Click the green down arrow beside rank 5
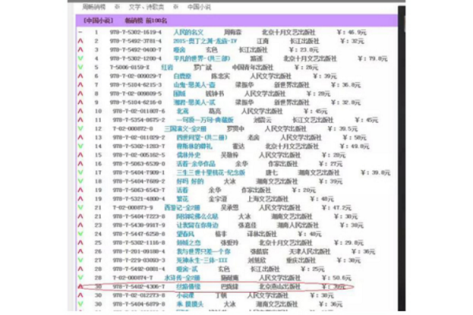 click(80, 67)
